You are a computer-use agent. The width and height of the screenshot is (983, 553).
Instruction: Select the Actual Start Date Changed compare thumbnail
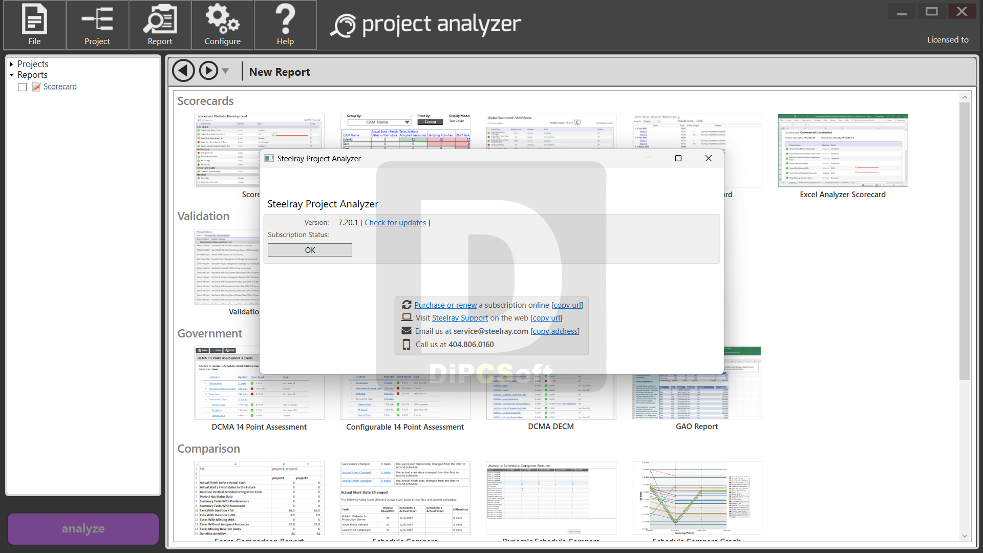(405, 498)
